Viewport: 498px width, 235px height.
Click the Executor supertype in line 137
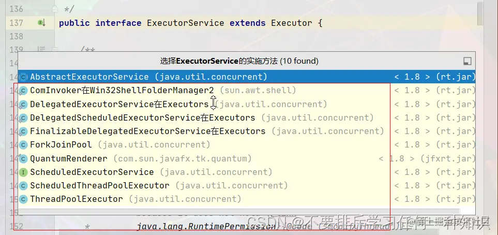click(292, 23)
